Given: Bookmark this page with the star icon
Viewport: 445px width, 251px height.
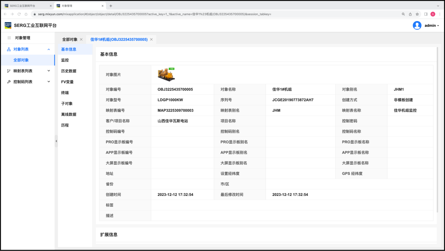Looking at the screenshot, I should point(417,14).
